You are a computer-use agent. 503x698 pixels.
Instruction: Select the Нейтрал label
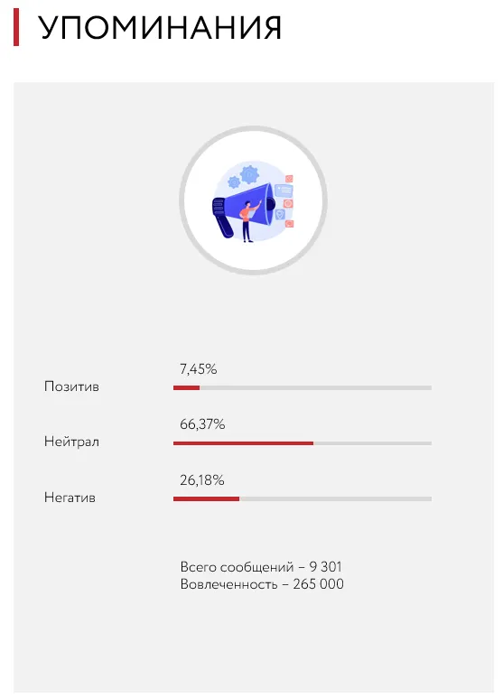click(x=71, y=442)
